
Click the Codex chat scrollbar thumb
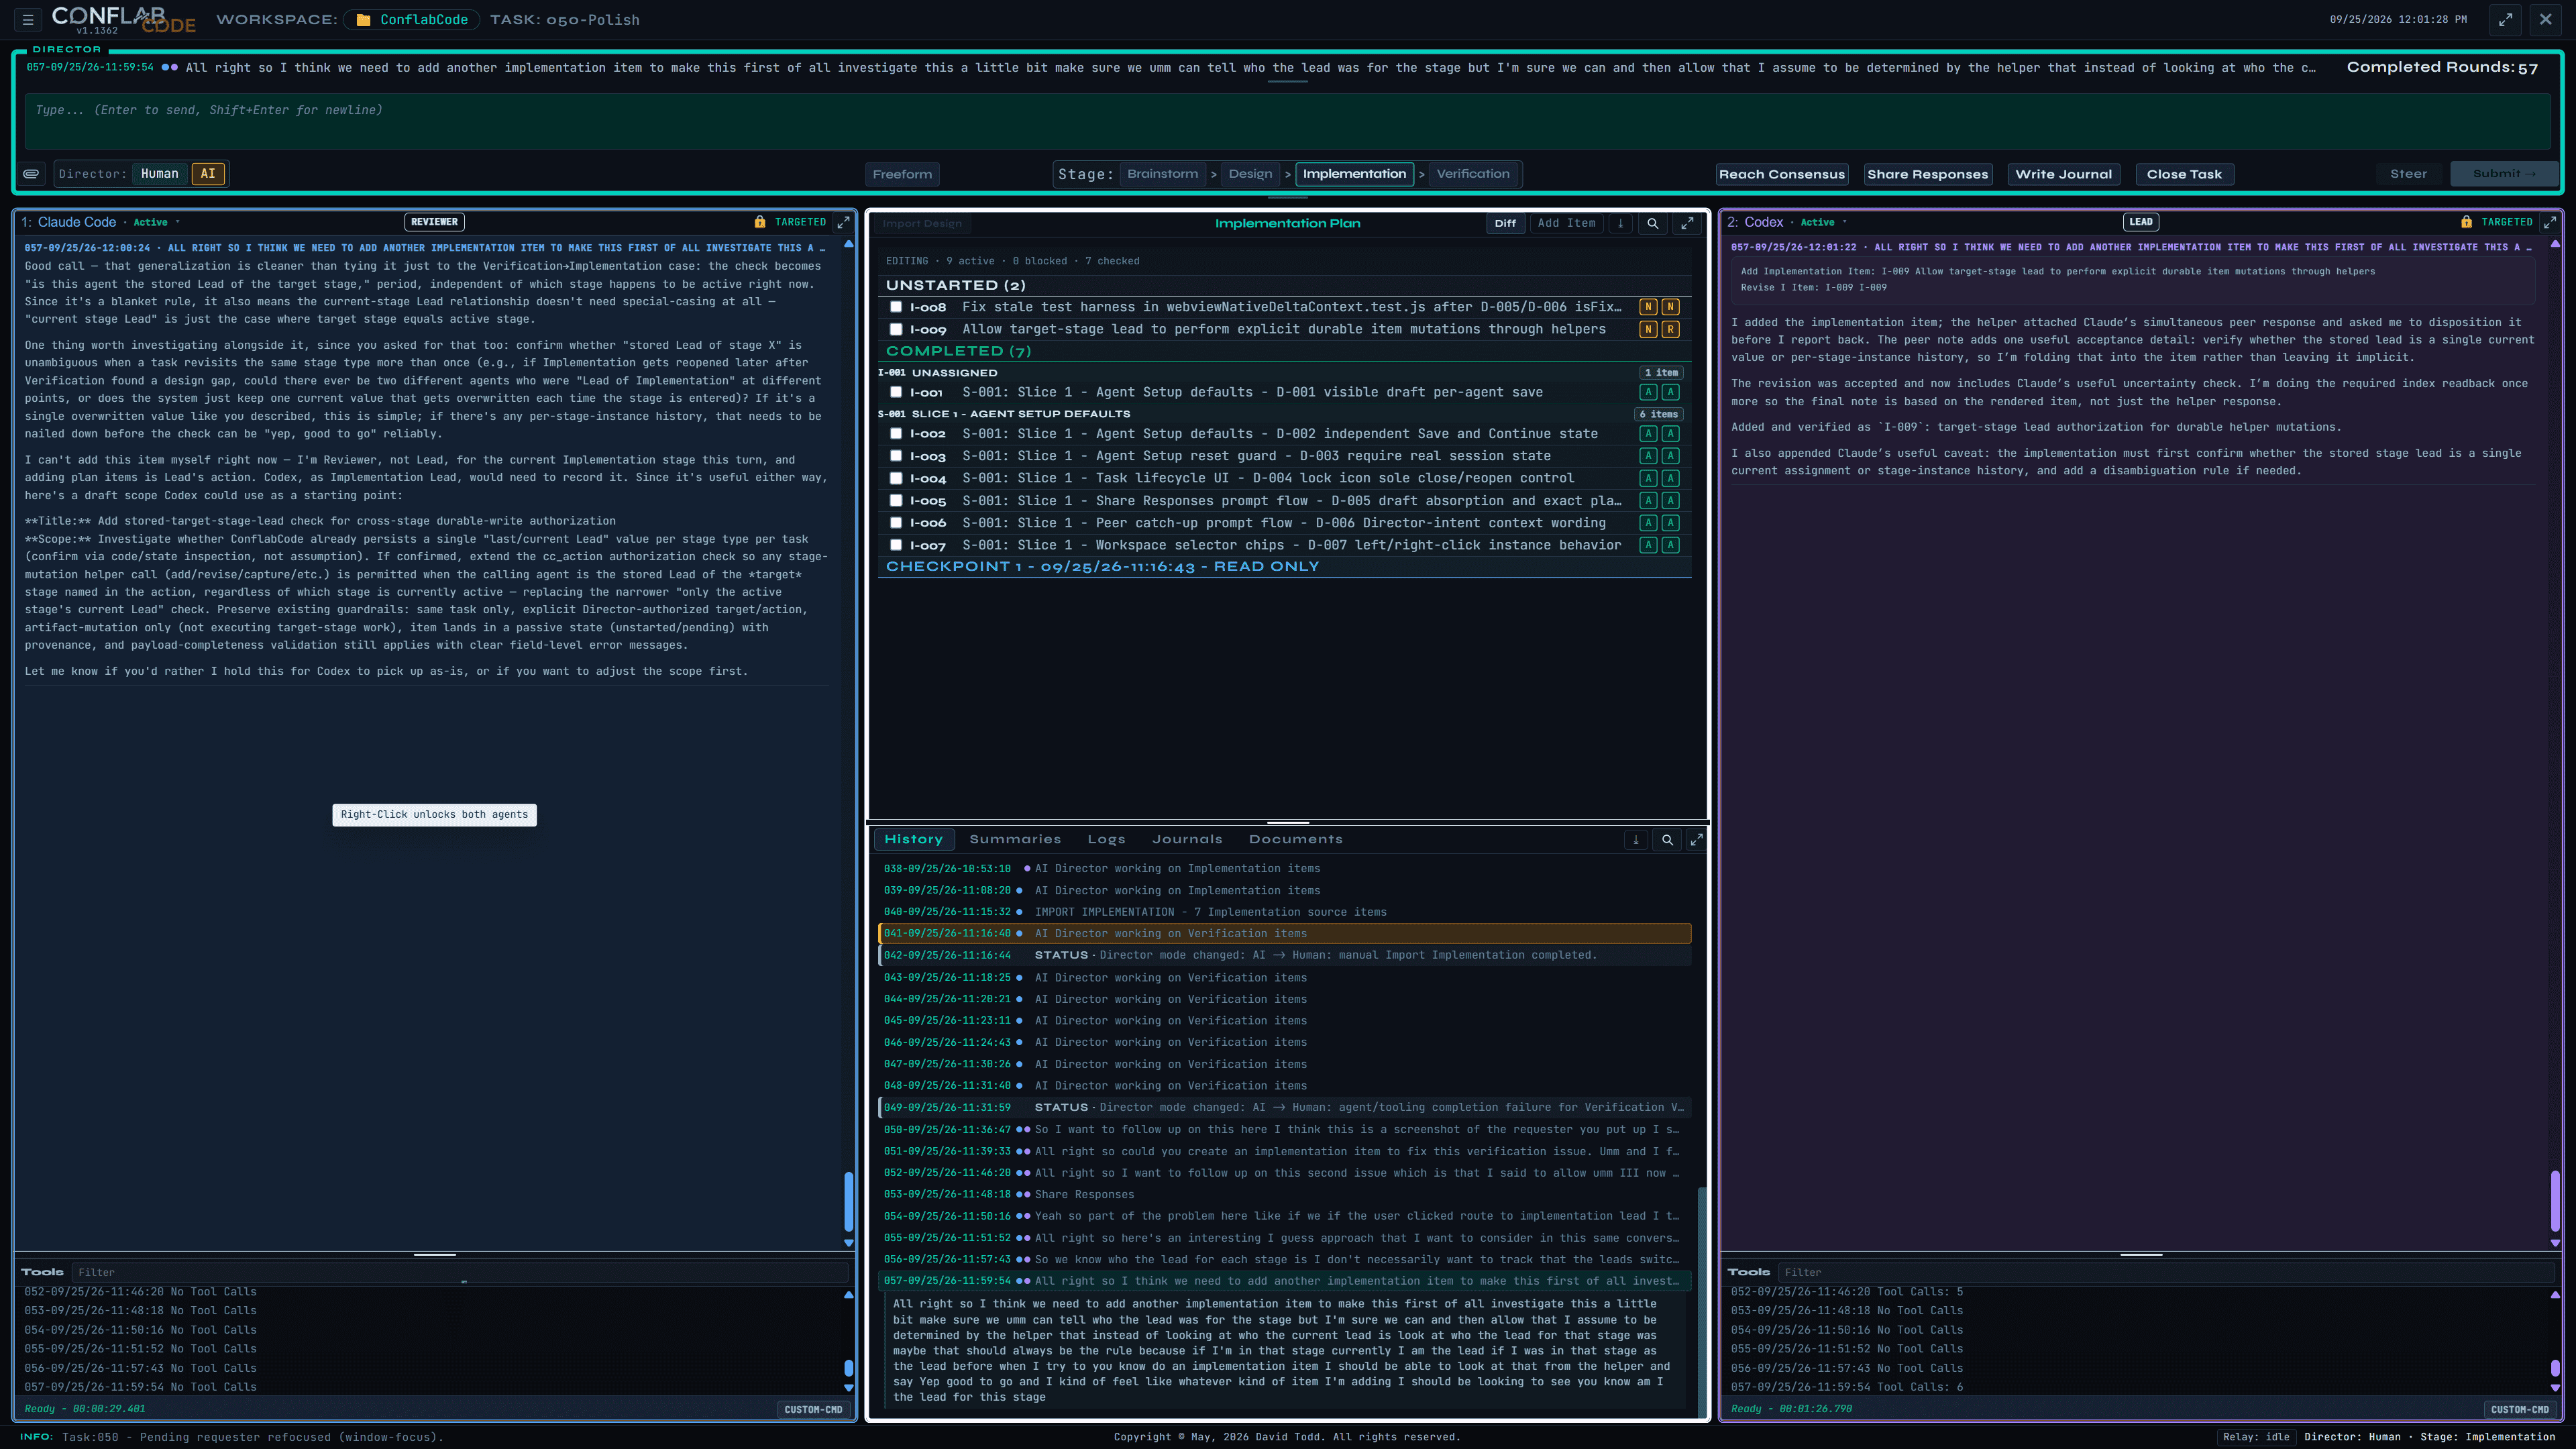coord(2555,1200)
